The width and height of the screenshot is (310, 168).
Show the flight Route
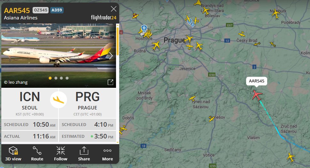[x=37, y=154]
